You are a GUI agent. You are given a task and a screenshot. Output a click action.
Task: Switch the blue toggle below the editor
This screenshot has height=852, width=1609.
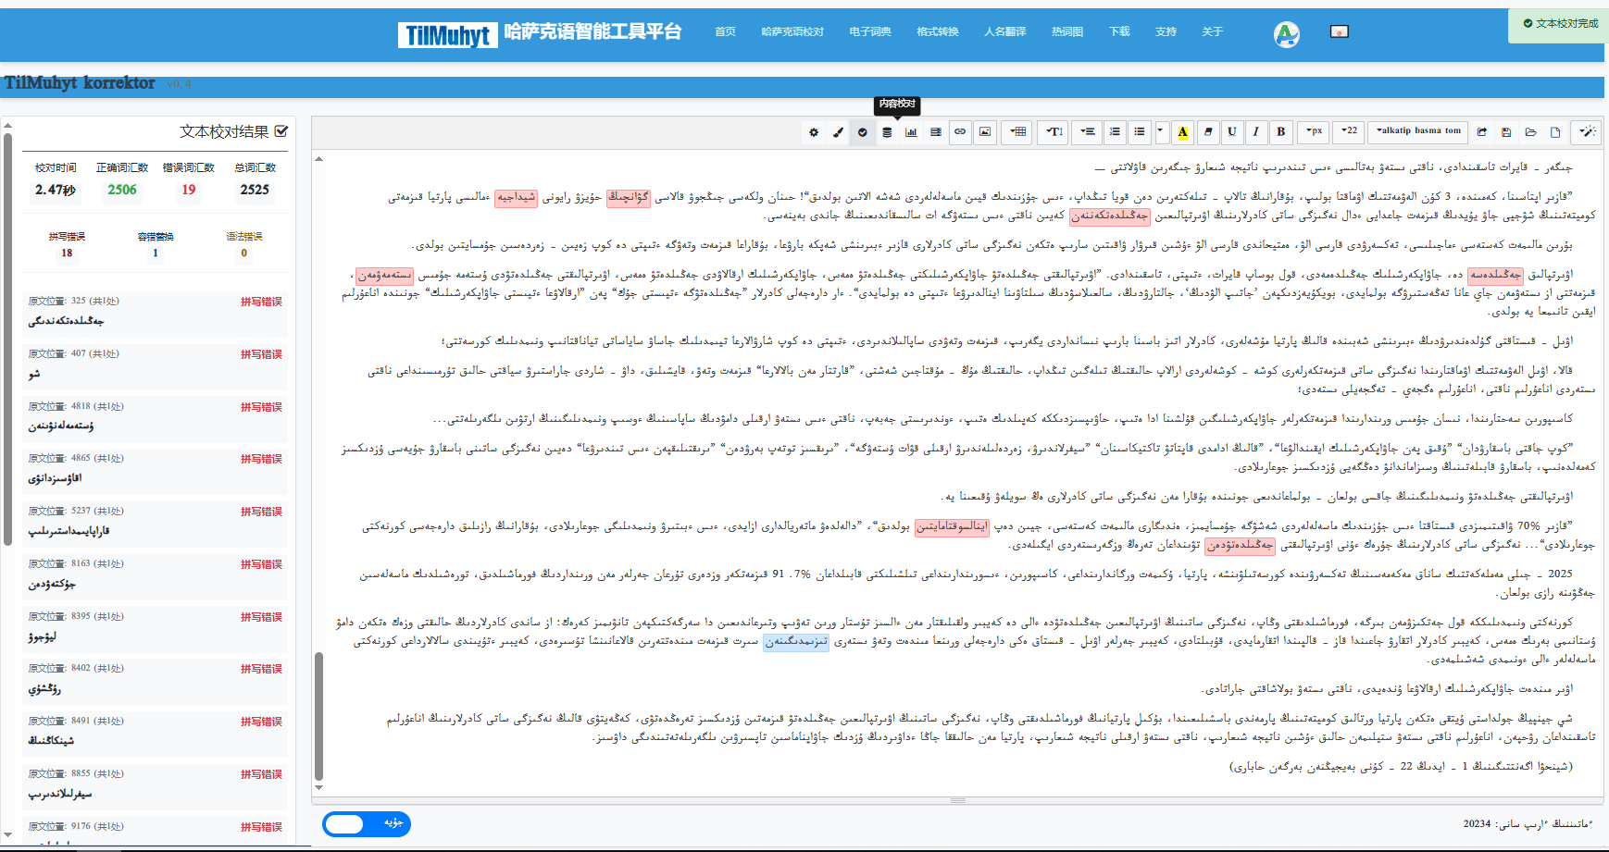coord(366,823)
